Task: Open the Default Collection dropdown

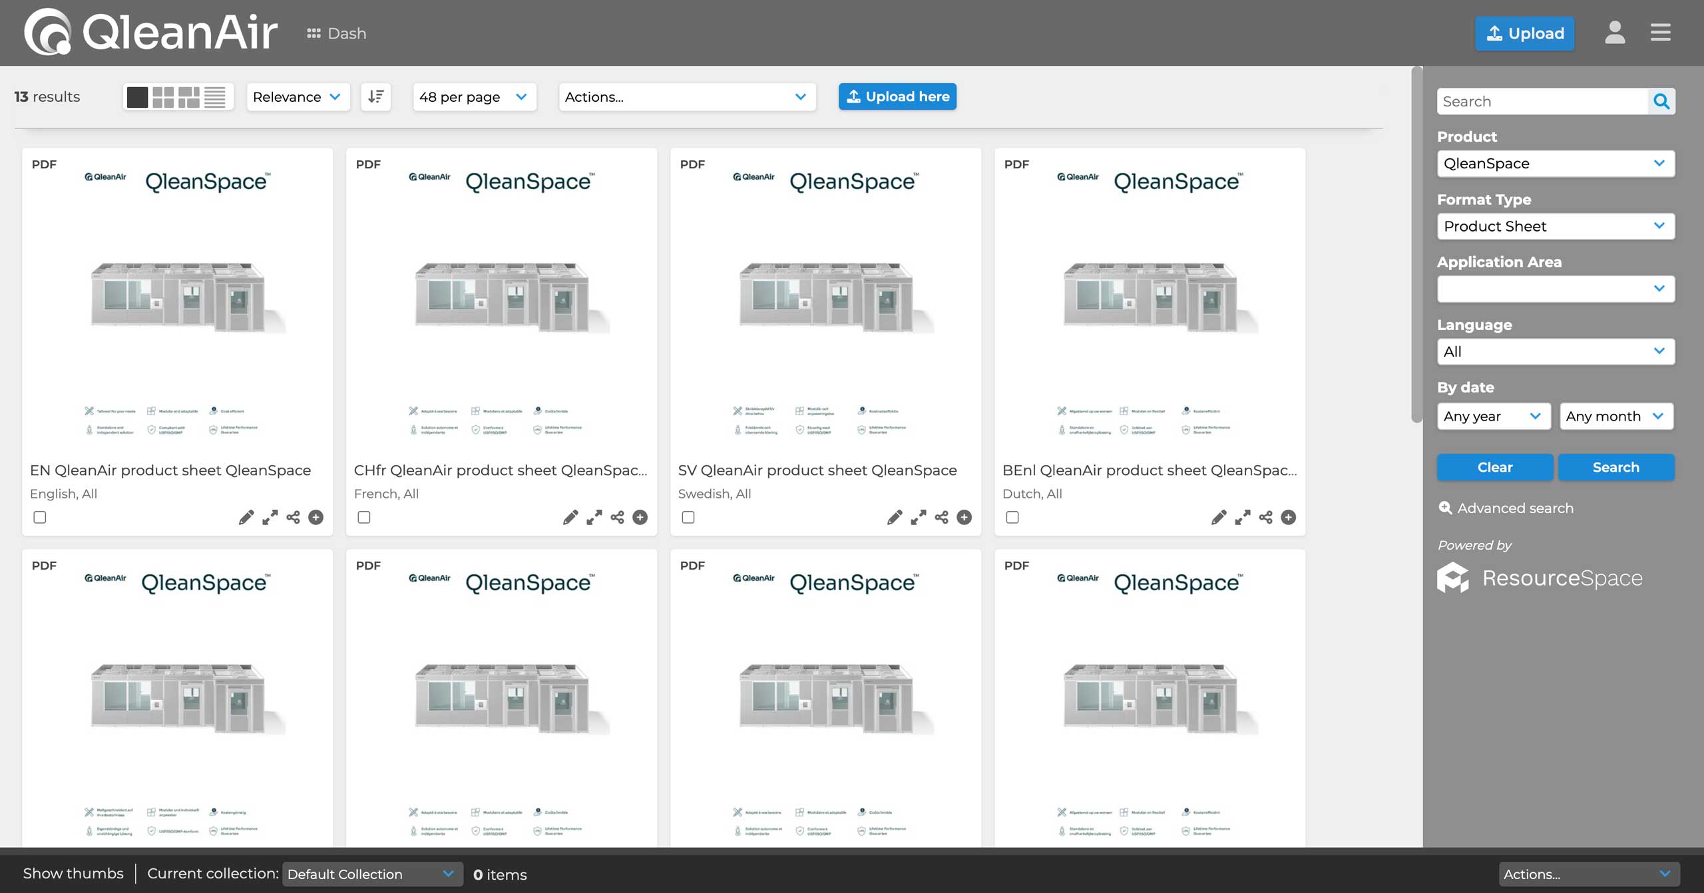Action: 372,874
